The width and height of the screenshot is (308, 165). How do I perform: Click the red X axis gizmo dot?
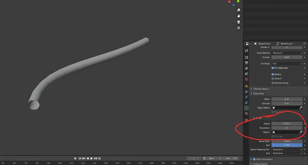click(229, 2)
